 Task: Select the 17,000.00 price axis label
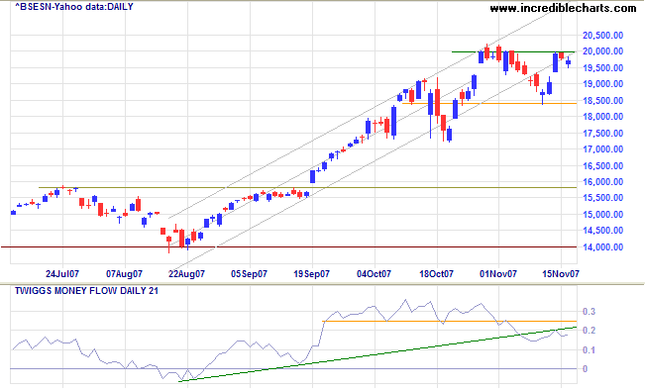pyautogui.click(x=602, y=149)
